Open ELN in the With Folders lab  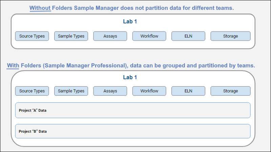click(188, 91)
